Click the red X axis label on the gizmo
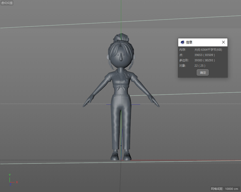Image resolution: width=241 pixels, height=192 pixels. (17, 183)
